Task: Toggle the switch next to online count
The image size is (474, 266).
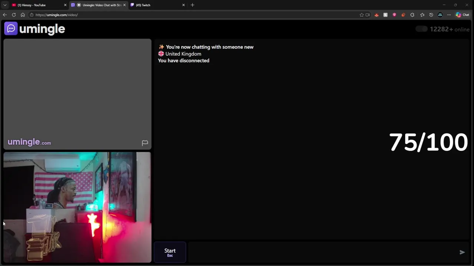Action: (421, 29)
